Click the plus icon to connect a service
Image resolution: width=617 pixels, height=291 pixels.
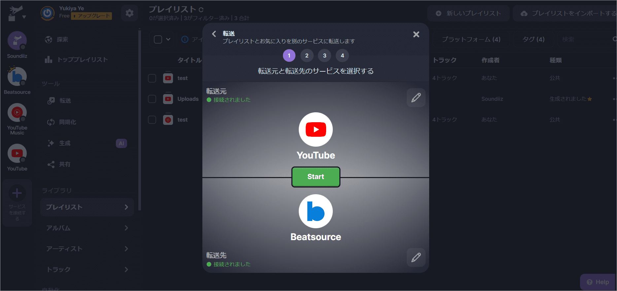pyautogui.click(x=17, y=193)
